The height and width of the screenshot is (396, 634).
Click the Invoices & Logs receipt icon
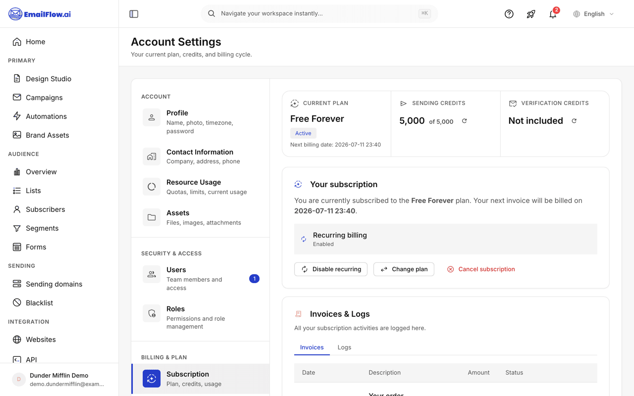coord(298,314)
